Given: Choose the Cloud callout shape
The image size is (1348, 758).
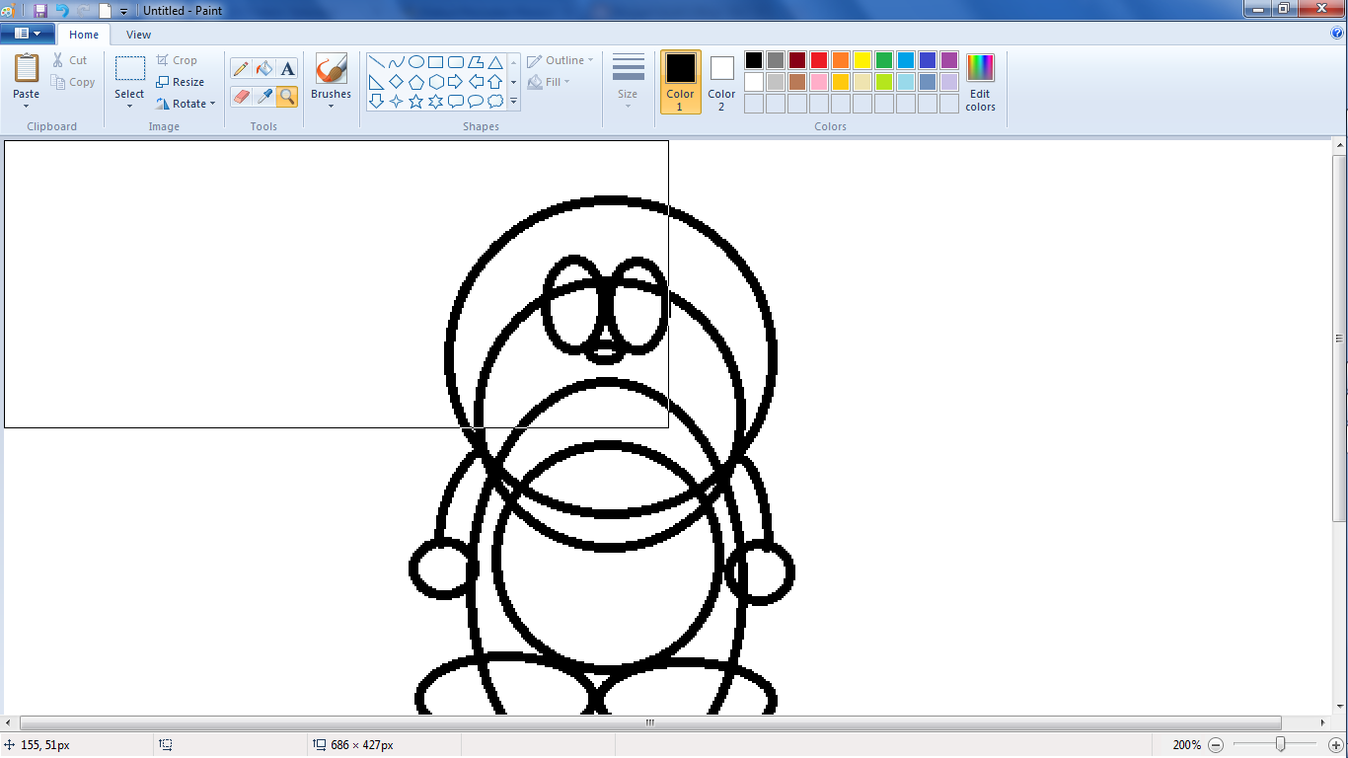Looking at the screenshot, I should [x=495, y=101].
